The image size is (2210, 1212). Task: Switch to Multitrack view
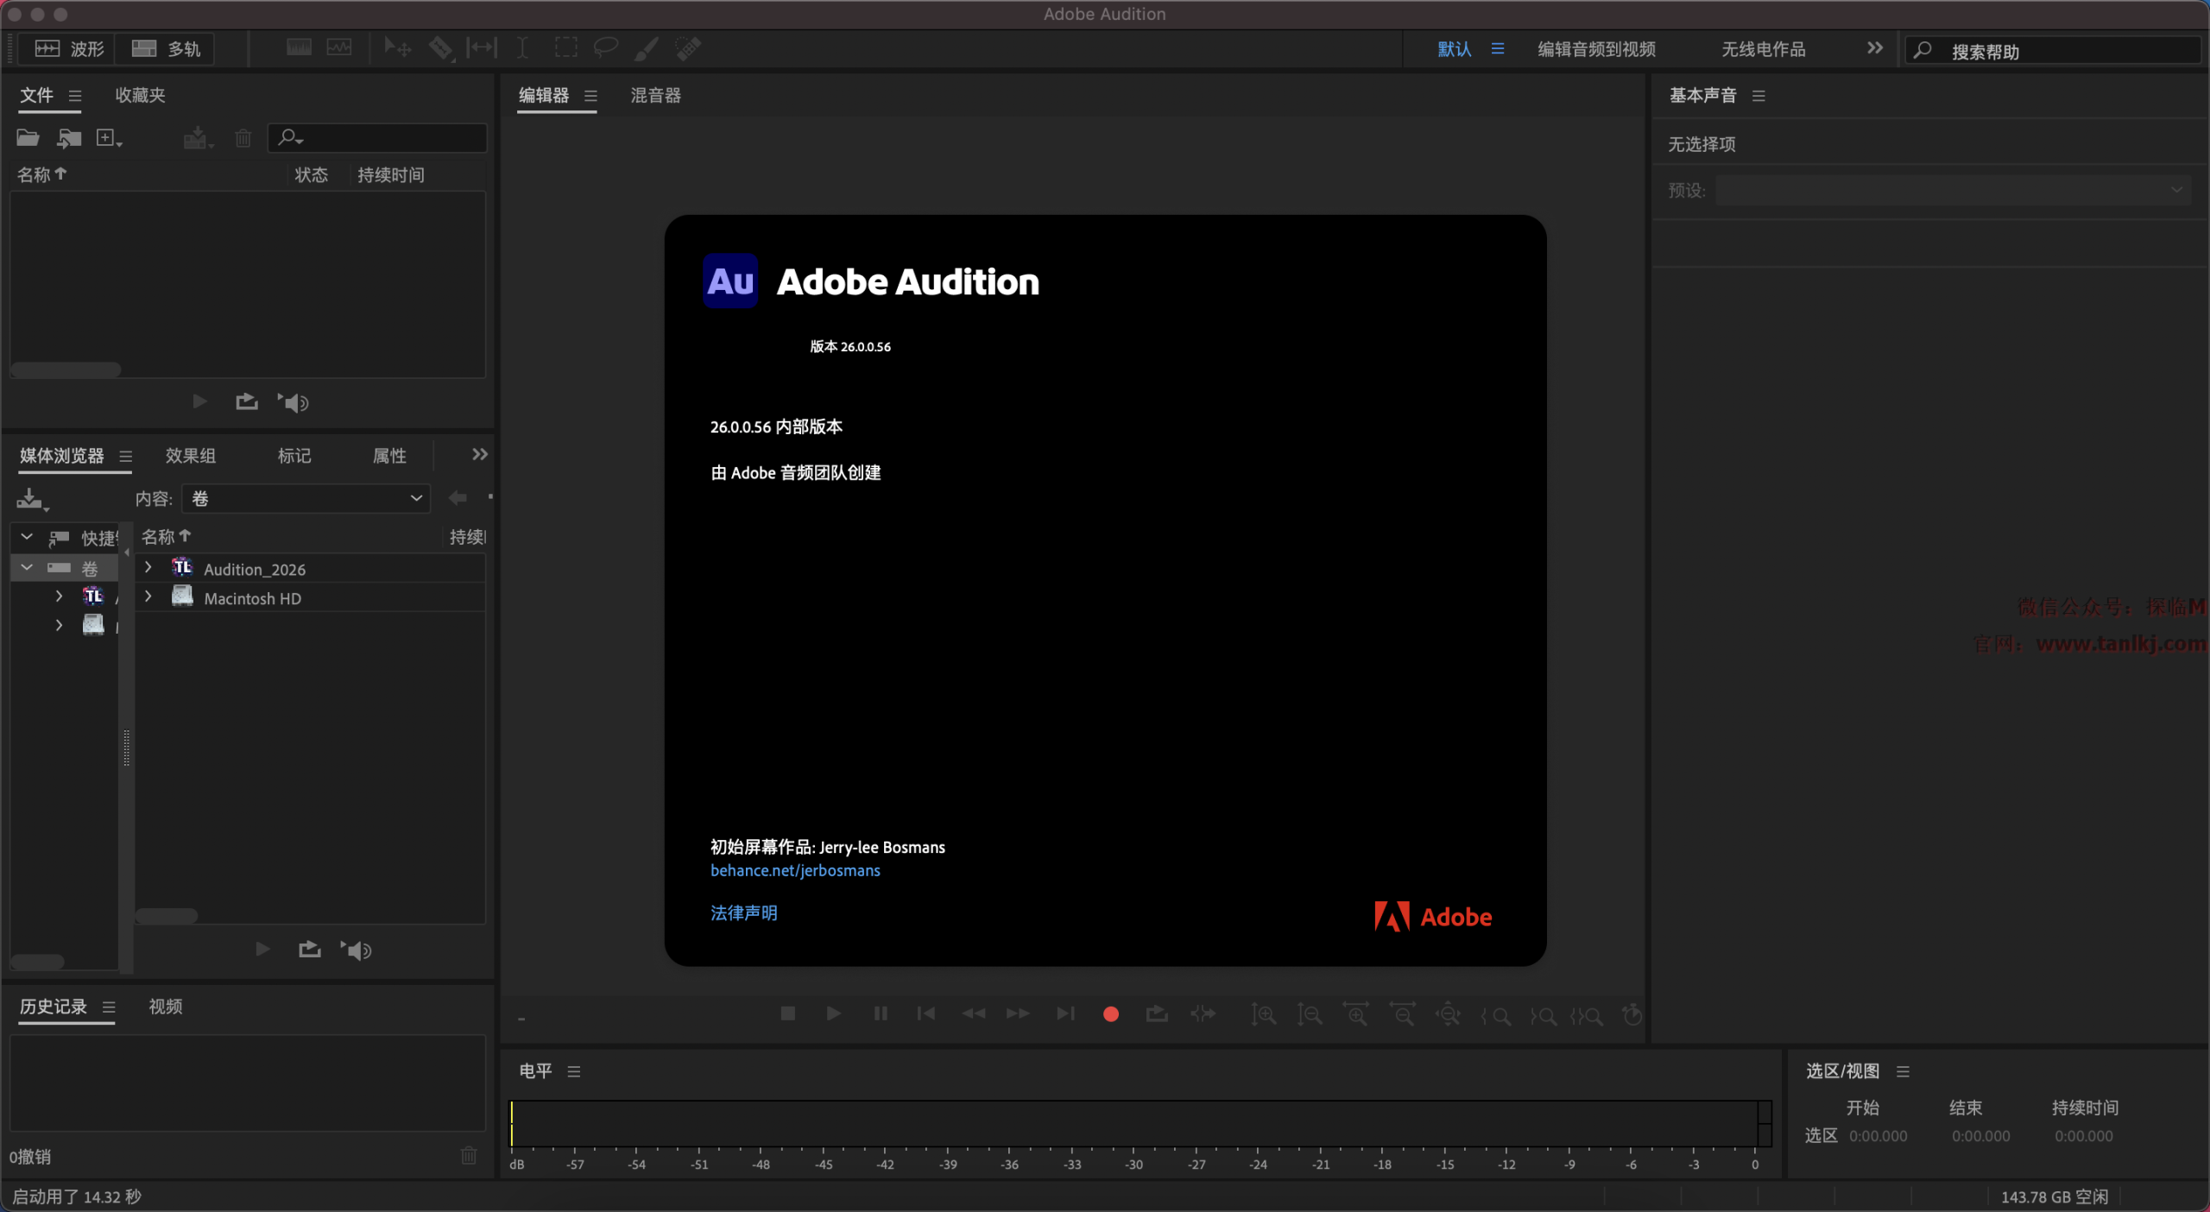point(166,48)
